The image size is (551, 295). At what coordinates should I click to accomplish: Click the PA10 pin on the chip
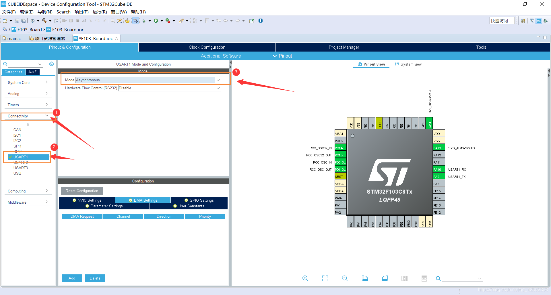coord(439,170)
